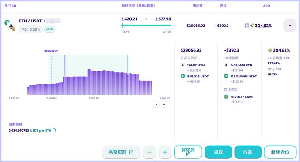Click 领取 to collect fees
Viewport: 300px width, 162px height.
click(218, 152)
